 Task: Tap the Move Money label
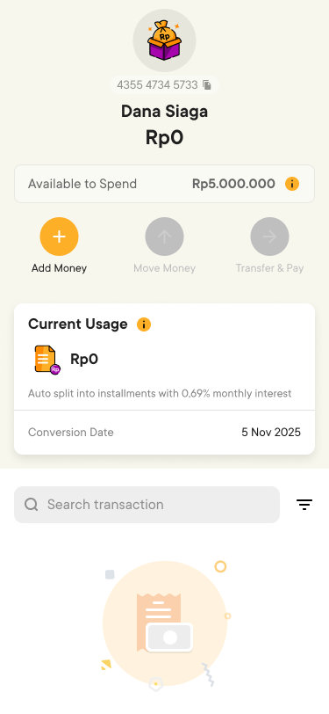point(165,268)
